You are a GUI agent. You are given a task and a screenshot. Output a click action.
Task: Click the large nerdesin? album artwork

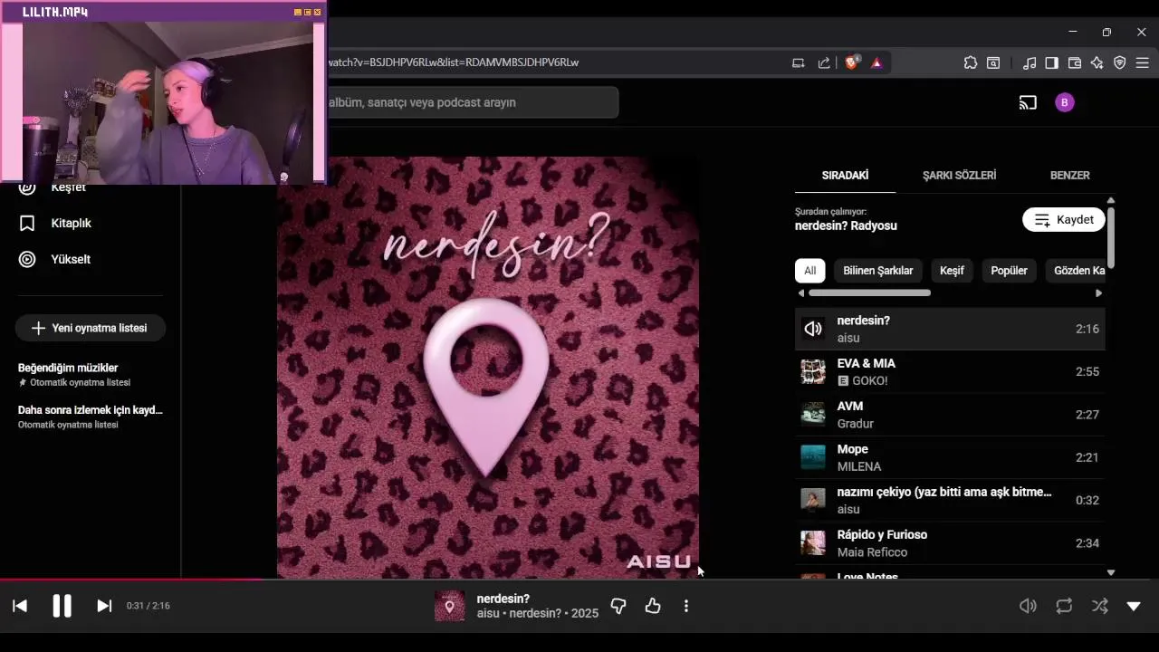point(488,368)
